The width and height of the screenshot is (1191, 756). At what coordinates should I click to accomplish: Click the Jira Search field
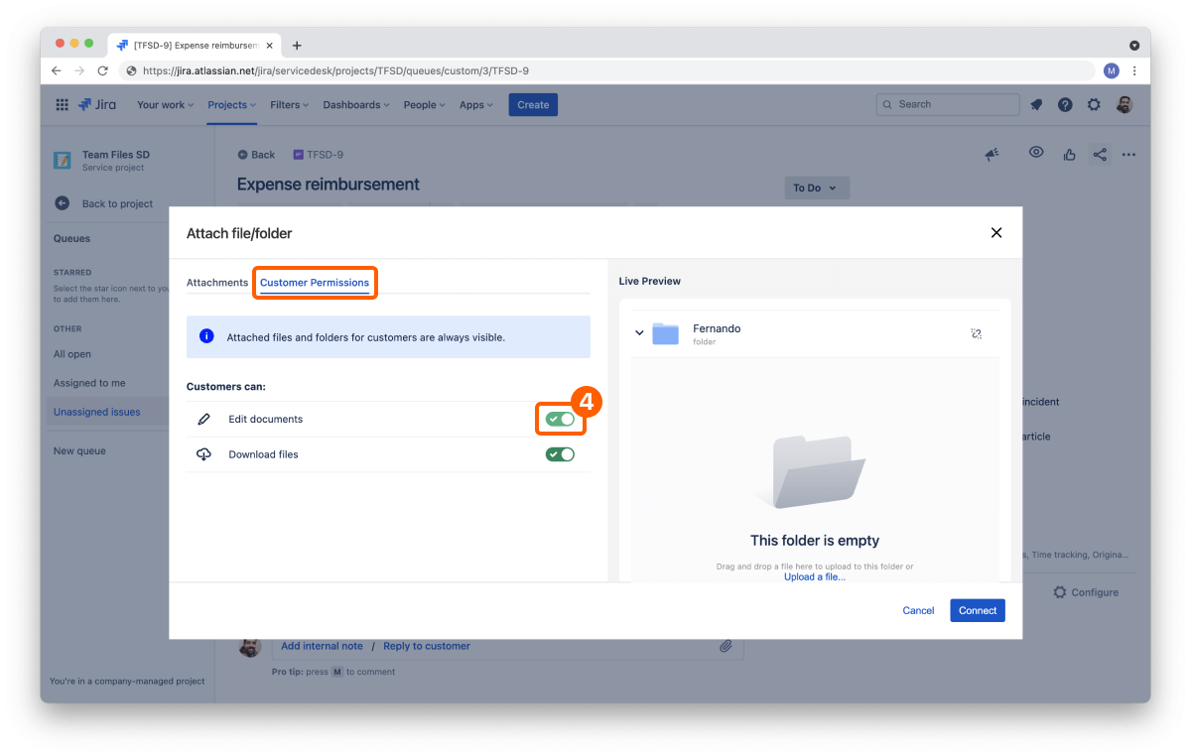(x=948, y=104)
